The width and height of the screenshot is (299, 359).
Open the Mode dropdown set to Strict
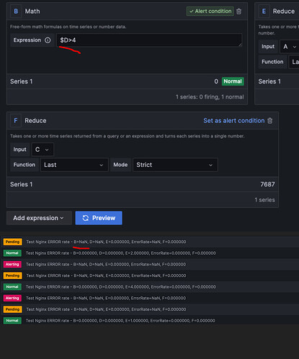pyautogui.click(x=175, y=165)
